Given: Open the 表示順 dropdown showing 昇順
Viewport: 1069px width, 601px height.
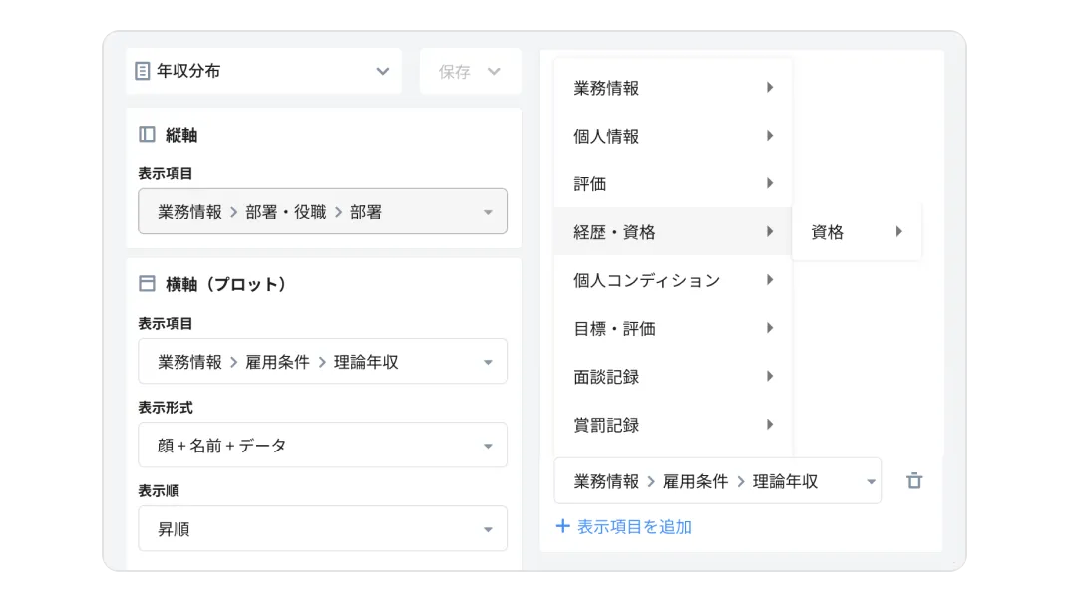Looking at the screenshot, I should tap(322, 528).
